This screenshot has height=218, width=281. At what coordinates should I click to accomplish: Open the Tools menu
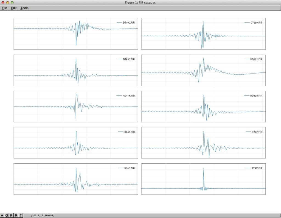coord(24,8)
